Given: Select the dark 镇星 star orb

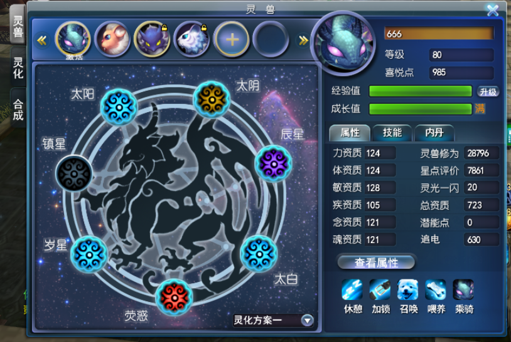Looking at the screenshot, I should pyautogui.click(x=74, y=174).
